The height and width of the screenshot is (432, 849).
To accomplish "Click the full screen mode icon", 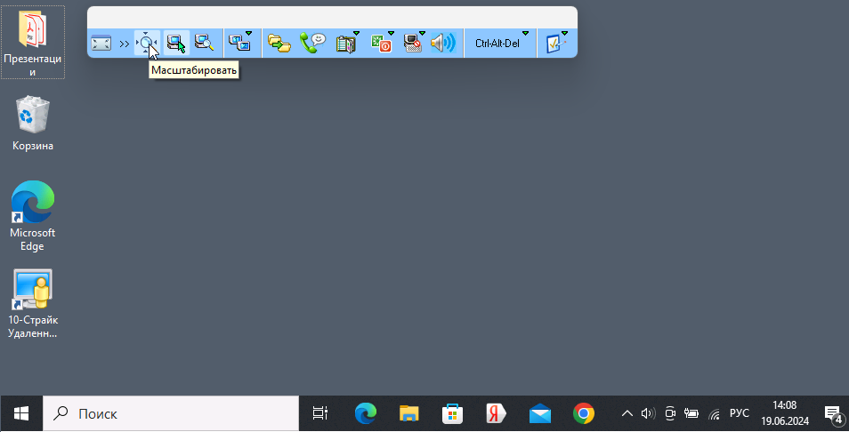I will click(x=101, y=43).
